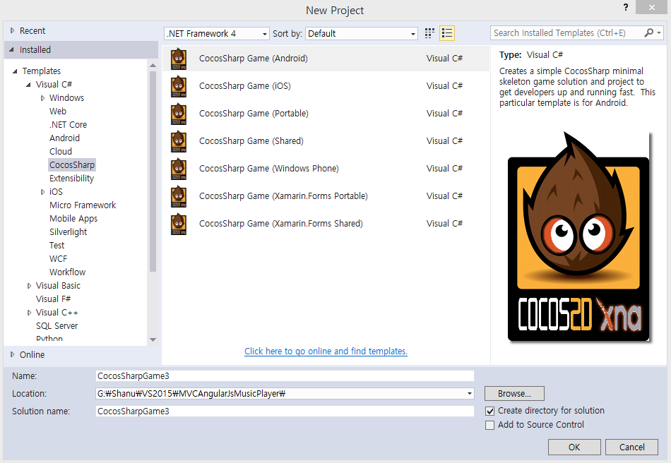Viewport: 671px width, 463px height.
Task: Select the Android template category
Action: 64,138
